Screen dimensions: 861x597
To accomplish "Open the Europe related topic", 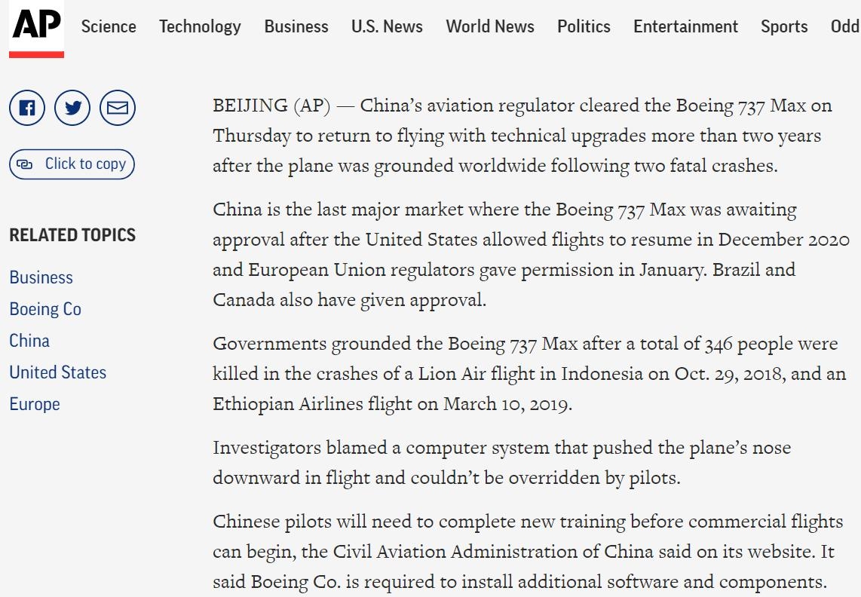I will 35,404.
